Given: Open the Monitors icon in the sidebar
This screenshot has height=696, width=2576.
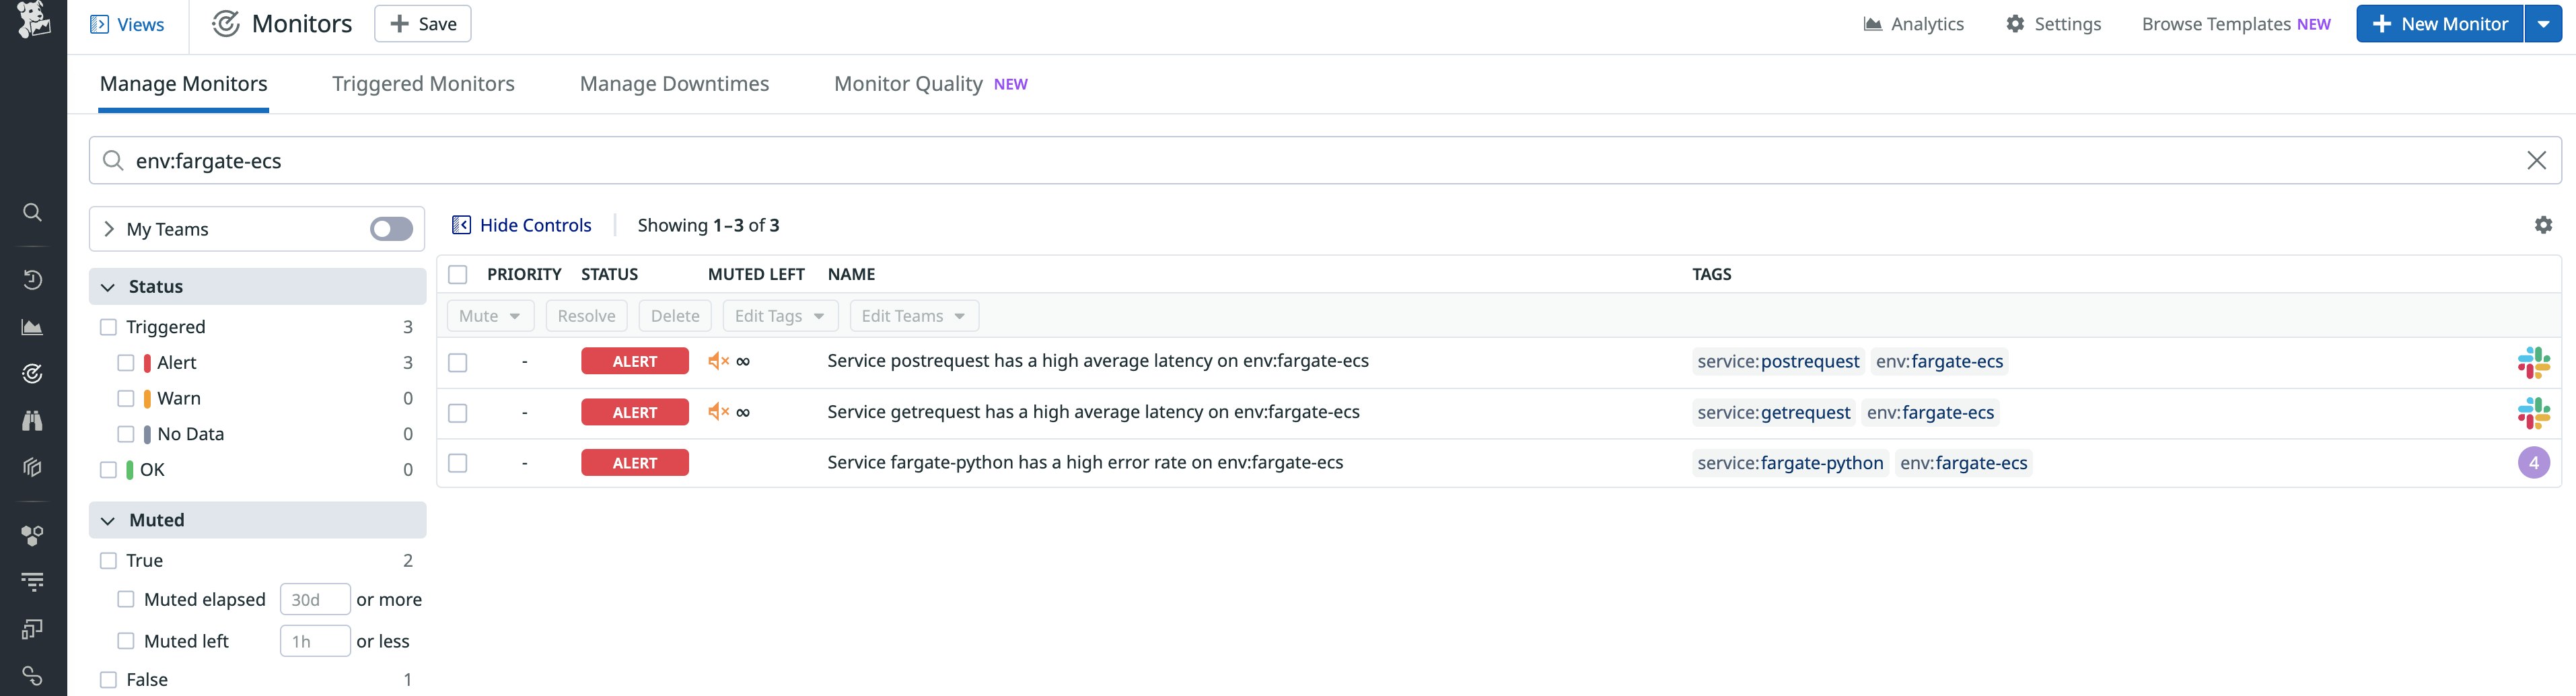Looking at the screenshot, I should [33, 373].
